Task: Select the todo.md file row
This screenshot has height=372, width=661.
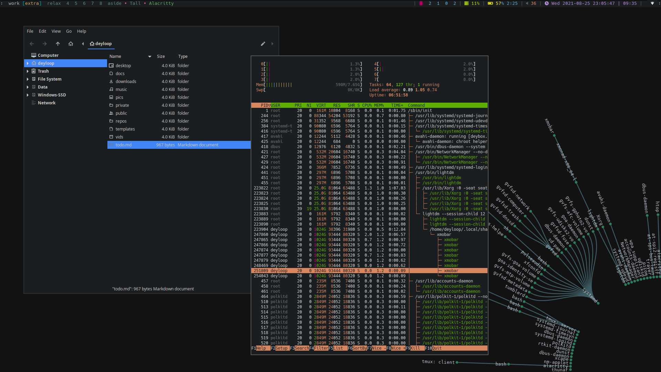Action: (x=179, y=145)
